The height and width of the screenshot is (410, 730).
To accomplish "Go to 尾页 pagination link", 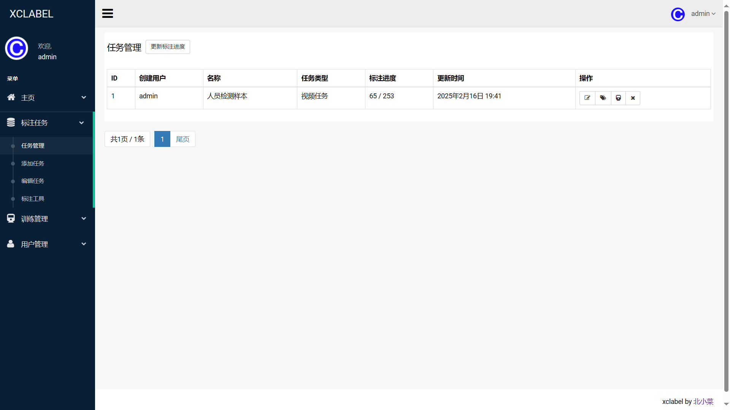I will coord(182,139).
